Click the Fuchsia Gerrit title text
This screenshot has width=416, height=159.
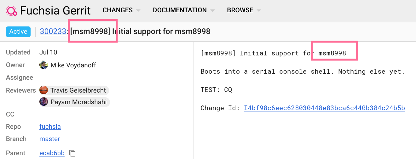[x=55, y=10]
